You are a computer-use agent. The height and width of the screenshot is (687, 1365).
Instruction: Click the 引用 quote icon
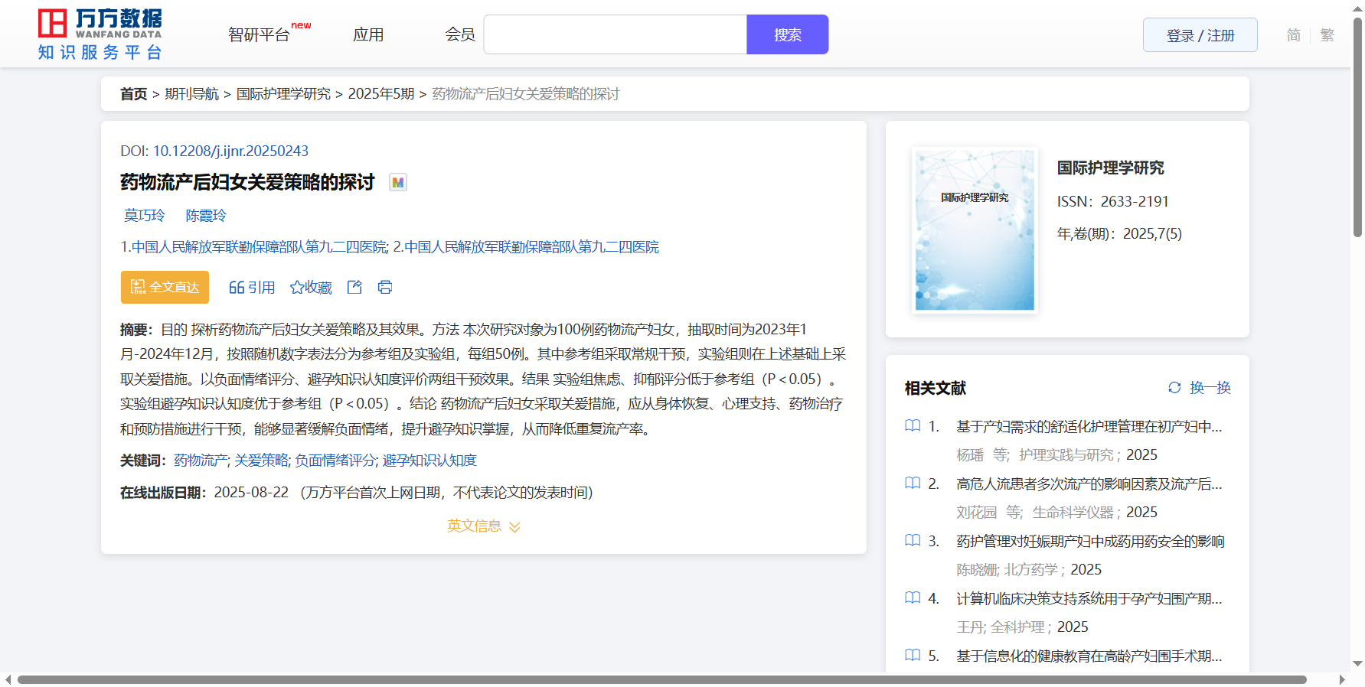coord(237,288)
